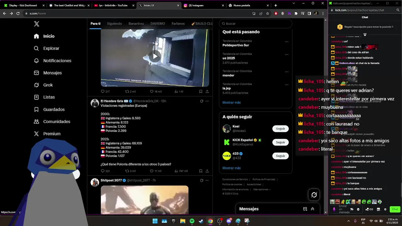This screenshot has width=402, height=226.
Task: Expand the Mensajes drawer
Action: [312, 209]
